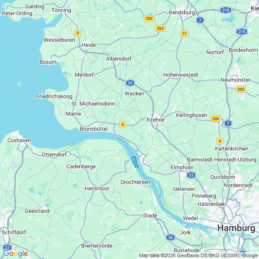Click the Cuxhaven town label
Viewport: 259px width, 259px height.
point(19,140)
